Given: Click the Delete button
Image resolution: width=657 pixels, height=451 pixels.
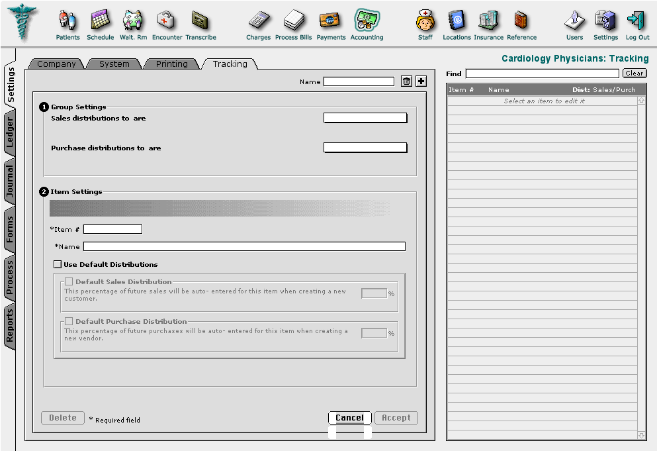Looking at the screenshot, I should (63, 418).
